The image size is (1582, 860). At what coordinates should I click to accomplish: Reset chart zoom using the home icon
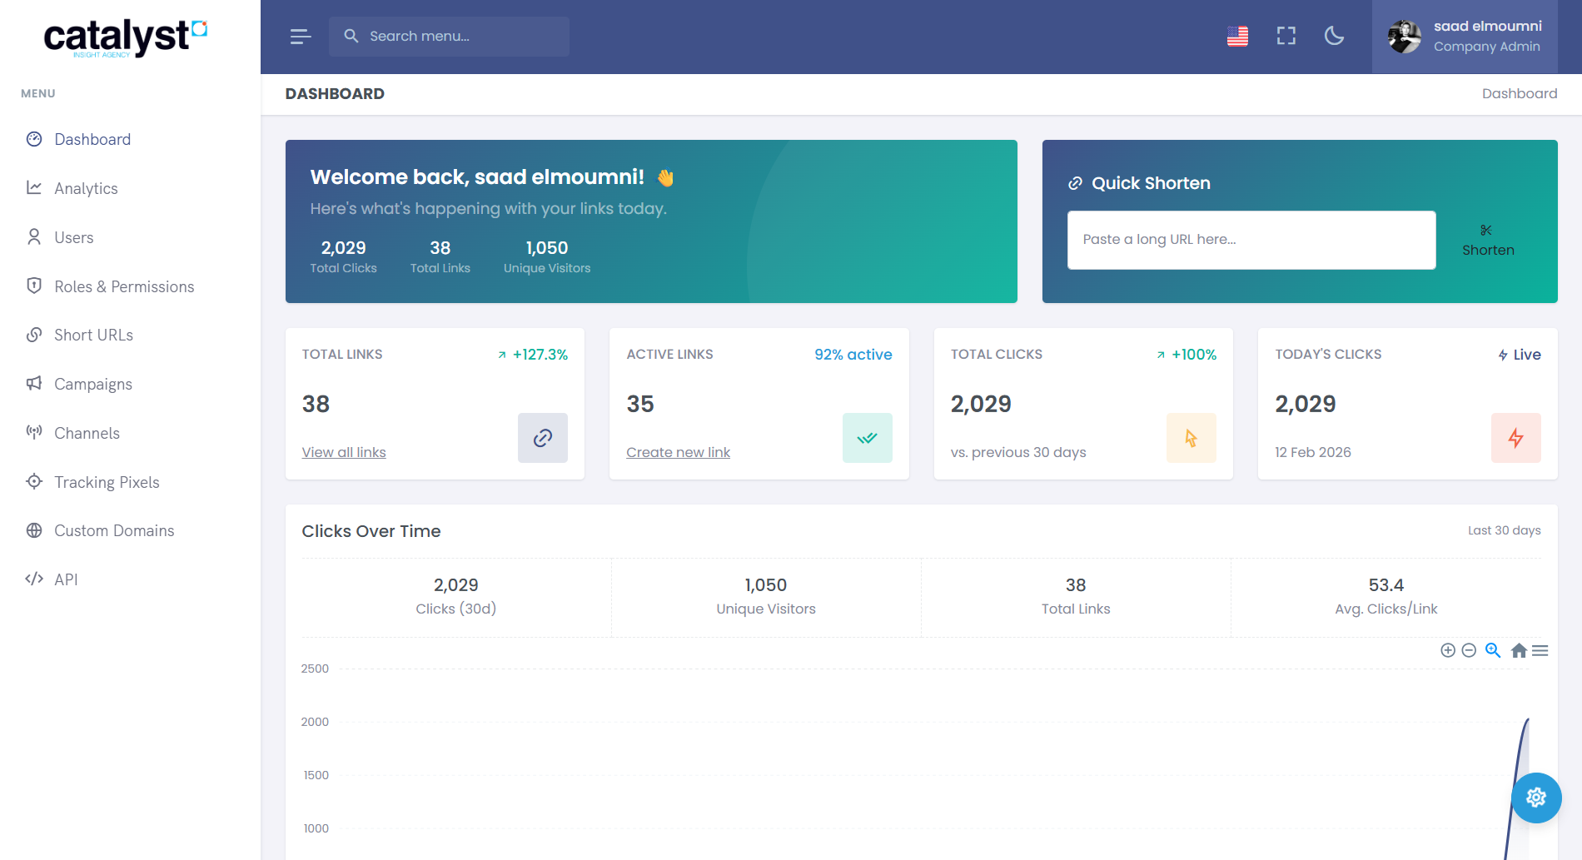(x=1518, y=650)
